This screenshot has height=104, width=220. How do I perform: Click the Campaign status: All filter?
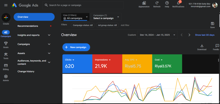tap(82, 25)
